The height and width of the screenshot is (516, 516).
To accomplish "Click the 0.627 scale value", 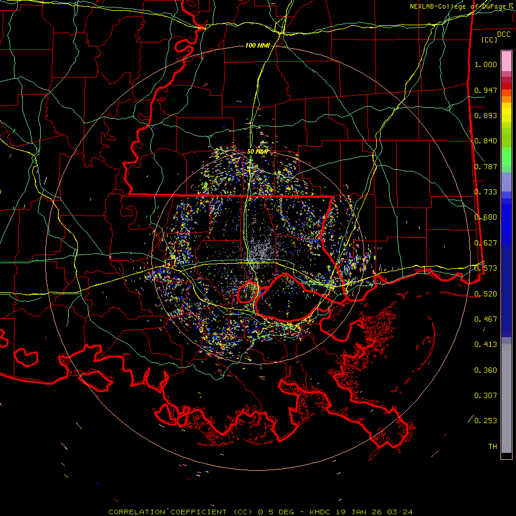I will pos(486,243).
